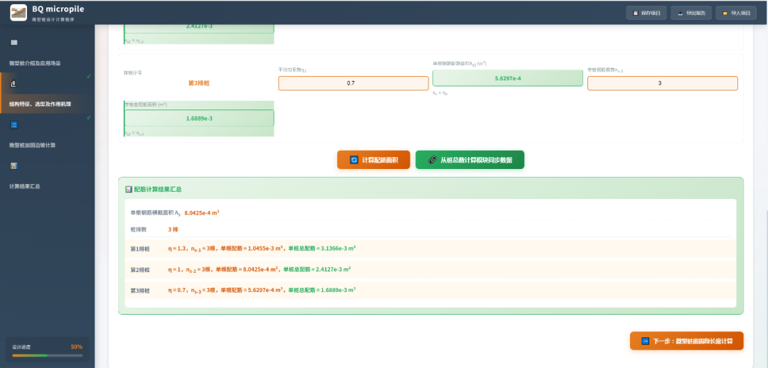Click the 设计进度 progress bar
Viewport: 768px width, 368px height.
[x=47, y=355]
